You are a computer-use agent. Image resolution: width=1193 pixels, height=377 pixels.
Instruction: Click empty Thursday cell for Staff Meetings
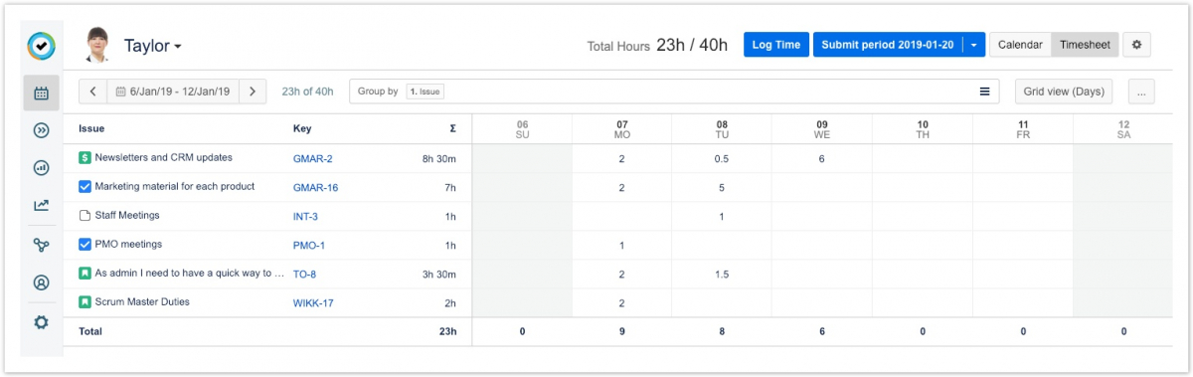point(923,216)
